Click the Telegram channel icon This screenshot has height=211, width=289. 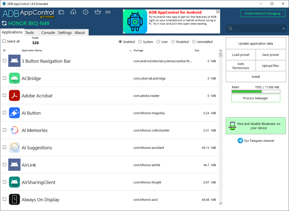point(240,140)
